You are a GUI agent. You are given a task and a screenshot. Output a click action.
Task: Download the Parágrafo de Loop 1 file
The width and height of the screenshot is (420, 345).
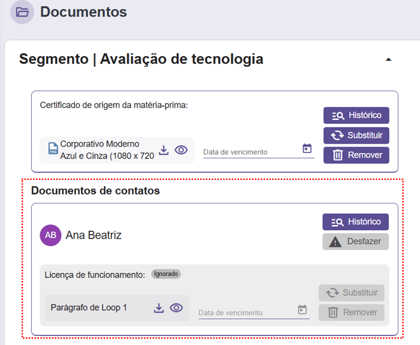[159, 308]
